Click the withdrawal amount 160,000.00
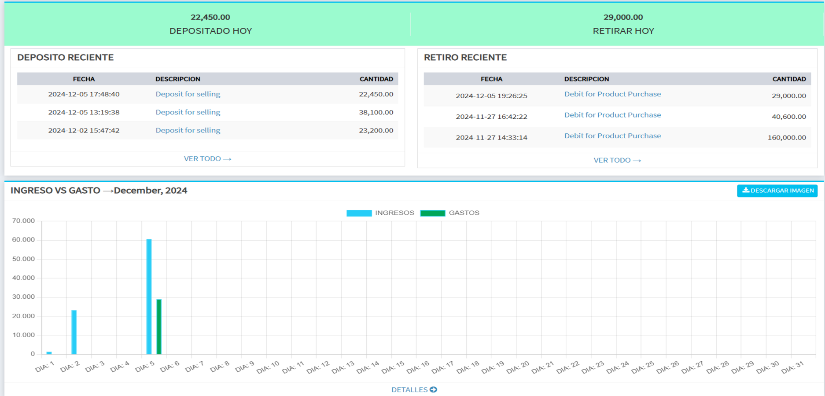825x396 pixels. click(x=787, y=138)
